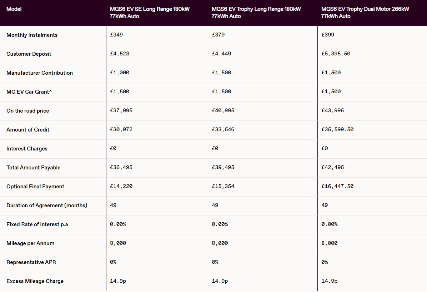Click the Model column header
This screenshot has width=427, height=292.
pos(14,9)
